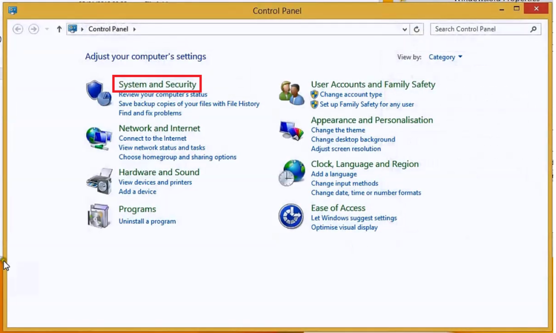Click the up arrow navigation icon
The width and height of the screenshot is (556, 333).
pos(59,29)
